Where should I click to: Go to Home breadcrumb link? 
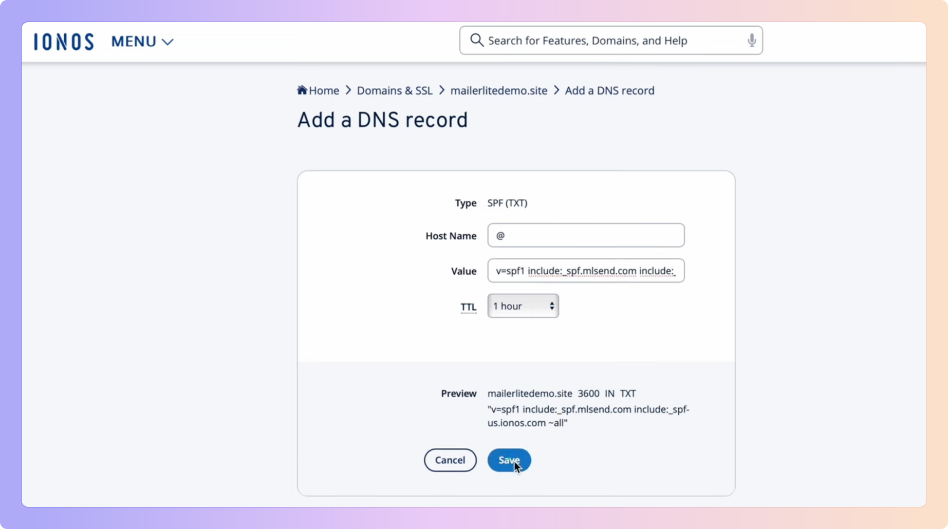pos(324,90)
